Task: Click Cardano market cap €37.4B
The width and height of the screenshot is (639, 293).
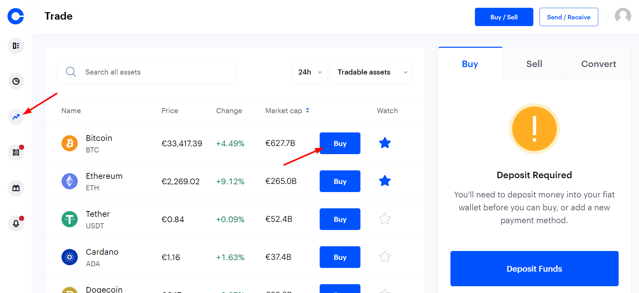Action: [278, 257]
